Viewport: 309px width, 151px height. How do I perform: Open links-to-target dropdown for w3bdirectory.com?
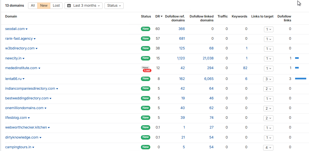click(269, 49)
